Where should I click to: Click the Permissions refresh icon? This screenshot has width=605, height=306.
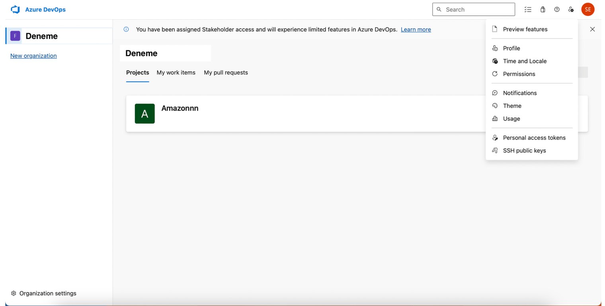(x=495, y=74)
